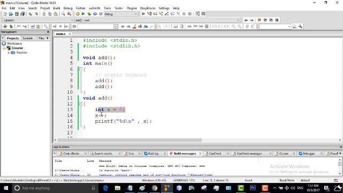Open Microsoft Edge from taskbar

coord(105,188)
